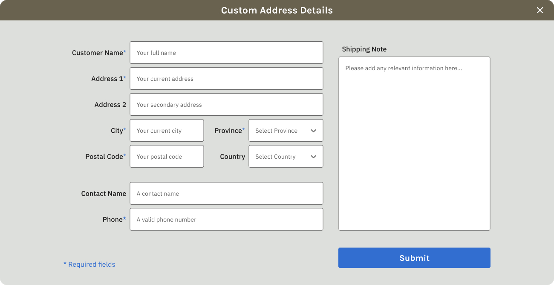Click the Required fields note
Screen dimensions: 554x285
[x=89, y=265]
